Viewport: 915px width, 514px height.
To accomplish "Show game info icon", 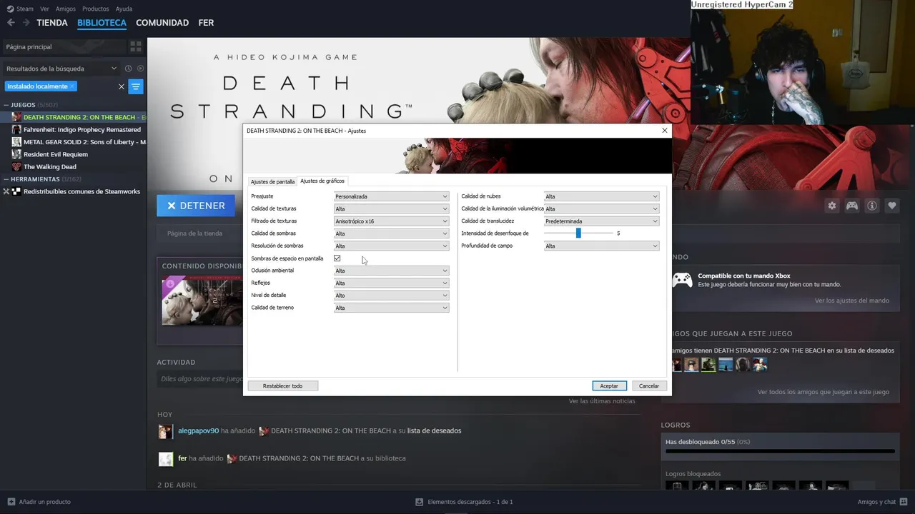I will [x=872, y=206].
